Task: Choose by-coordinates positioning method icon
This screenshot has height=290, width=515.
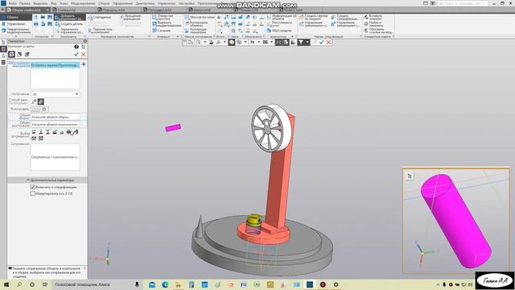Action: (34, 101)
